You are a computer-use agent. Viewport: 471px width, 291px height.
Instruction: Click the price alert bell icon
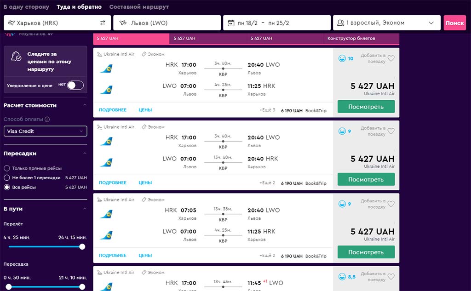click(x=16, y=57)
